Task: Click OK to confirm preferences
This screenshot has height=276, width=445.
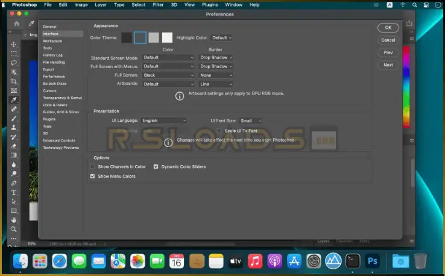Action: [388, 28]
